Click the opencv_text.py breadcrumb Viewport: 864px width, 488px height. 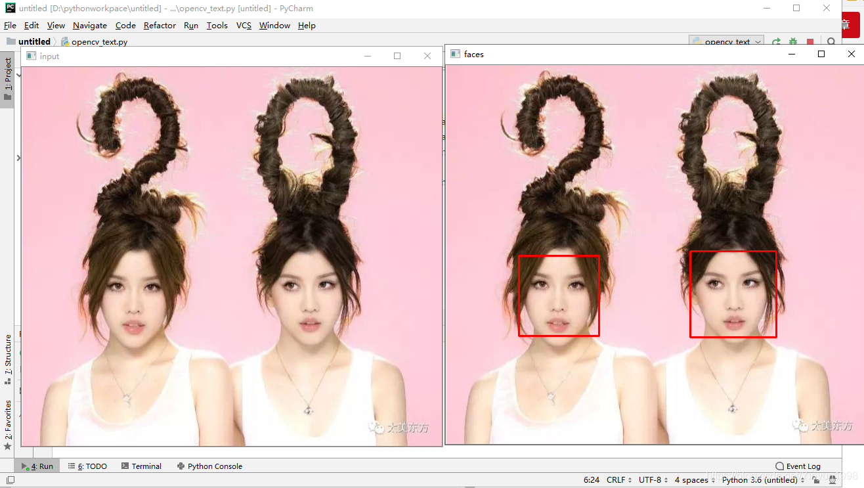(x=94, y=41)
